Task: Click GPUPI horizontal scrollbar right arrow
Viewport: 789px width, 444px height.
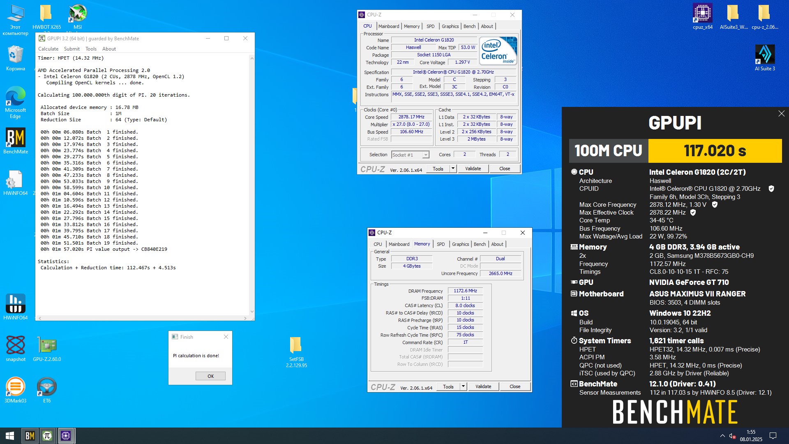Action: click(x=245, y=318)
